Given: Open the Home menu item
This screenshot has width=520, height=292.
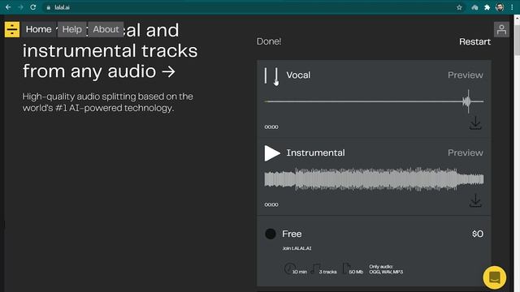Looking at the screenshot, I should (39, 29).
